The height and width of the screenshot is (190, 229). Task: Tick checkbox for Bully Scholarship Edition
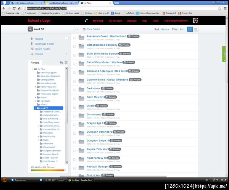click(74, 55)
